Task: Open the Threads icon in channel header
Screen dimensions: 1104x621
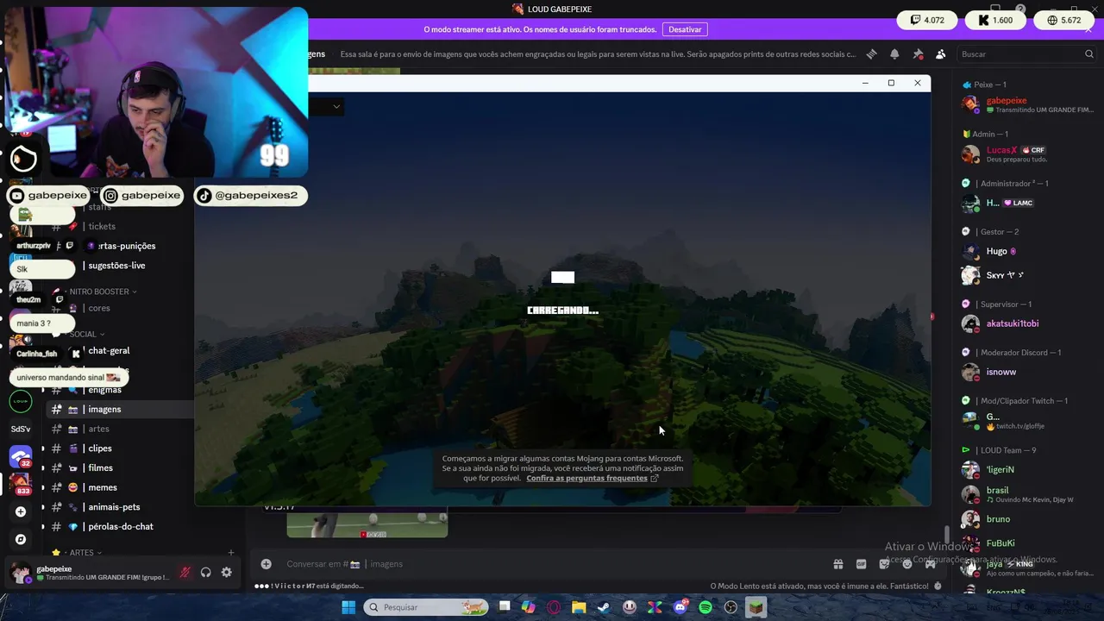Action: tap(871, 54)
